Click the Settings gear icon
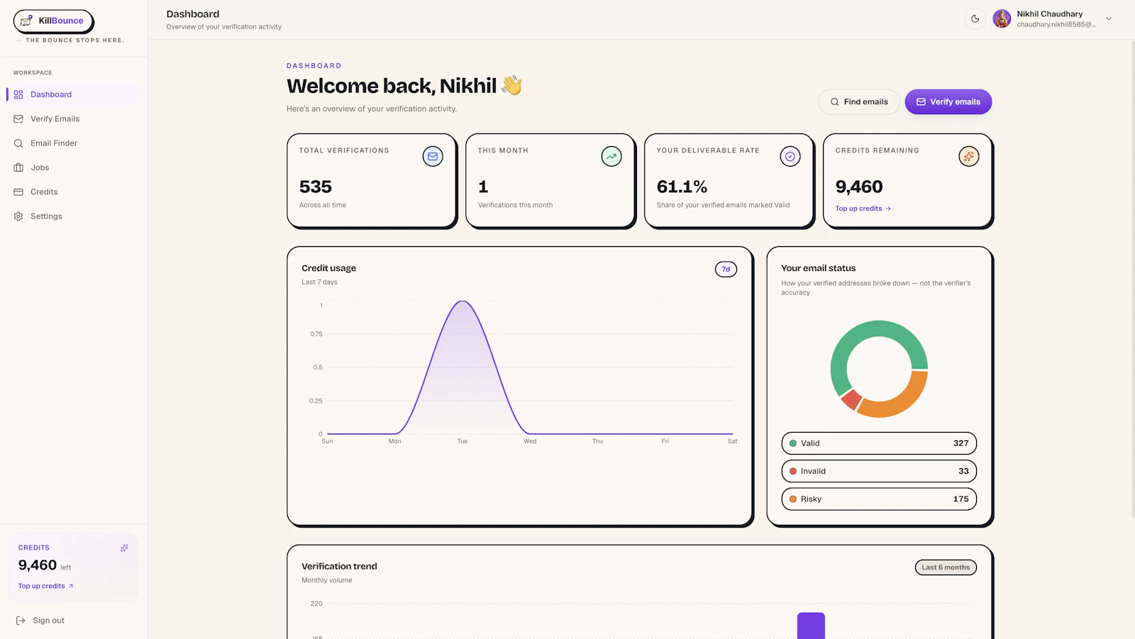Image resolution: width=1135 pixels, height=639 pixels. pos(18,216)
